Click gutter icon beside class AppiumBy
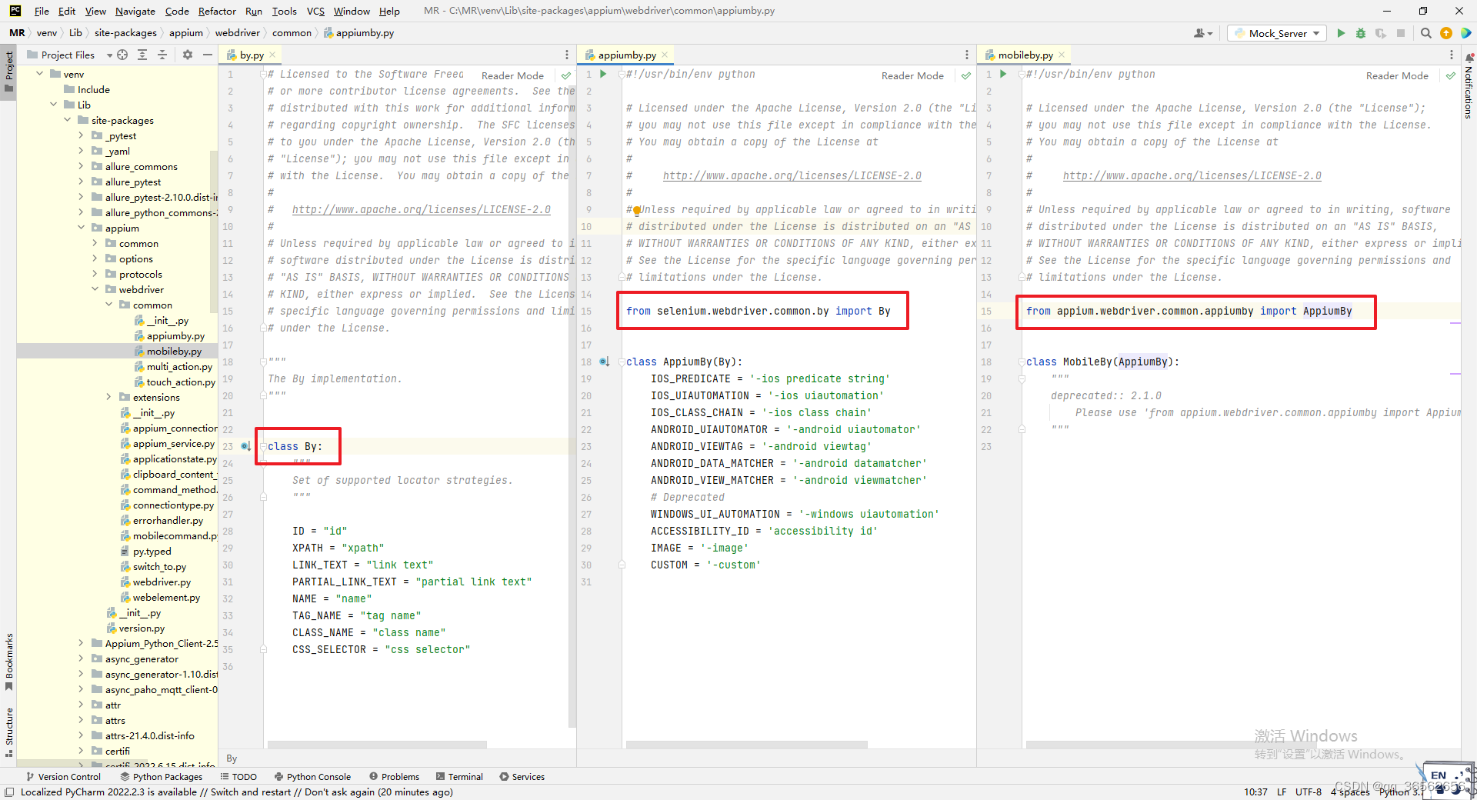 (604, 362)
